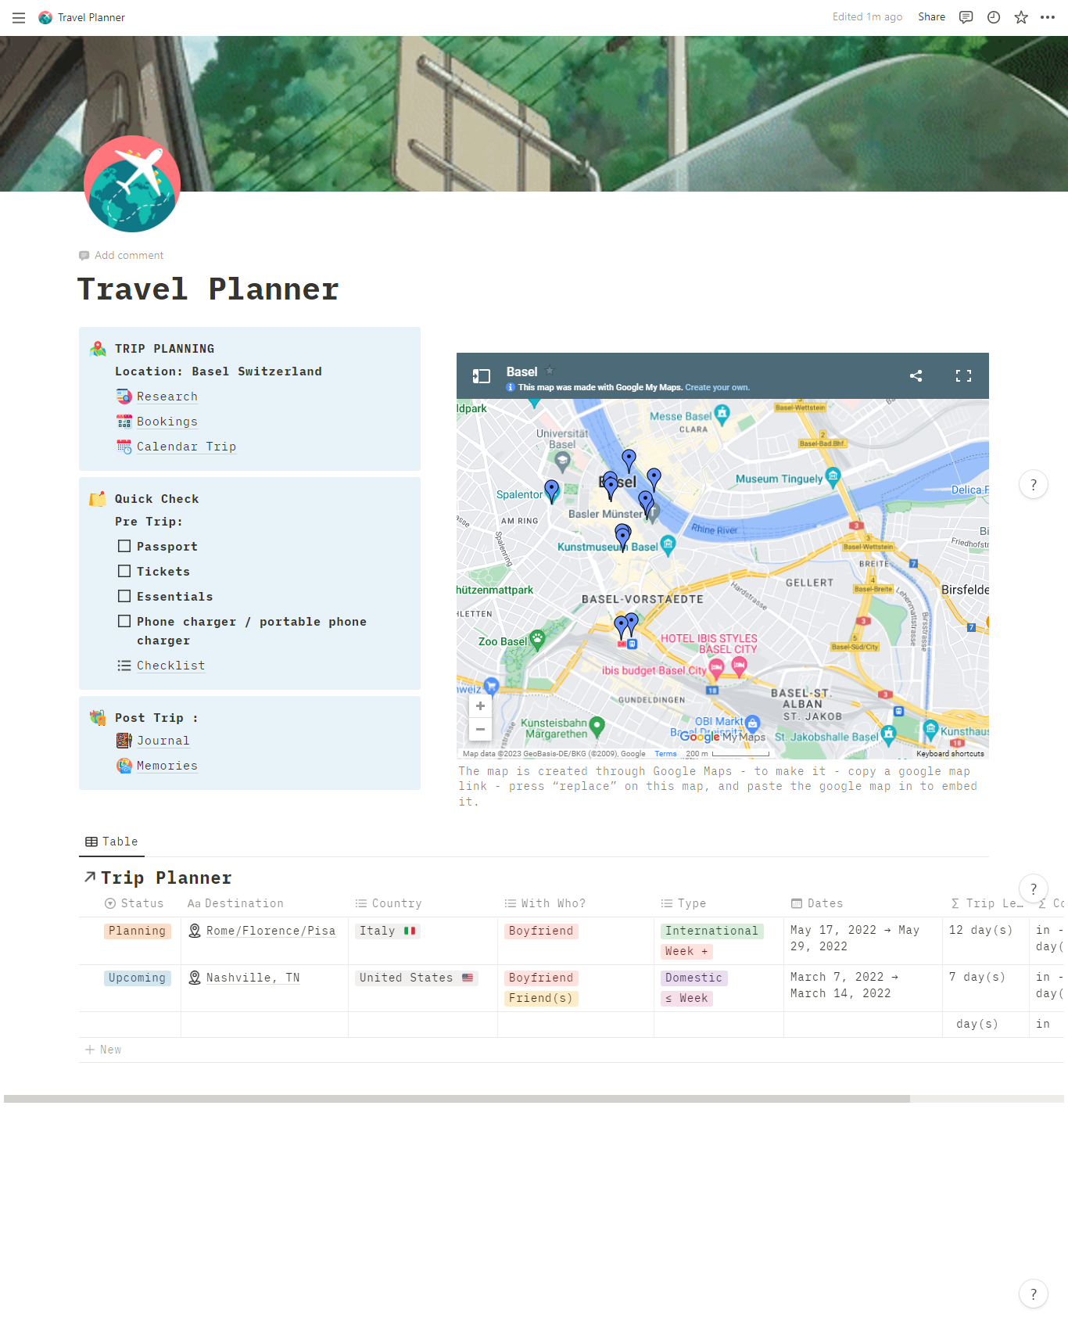Check the Essentials checkbox
1068x1328 pixels.
click(x=124, y=596)
